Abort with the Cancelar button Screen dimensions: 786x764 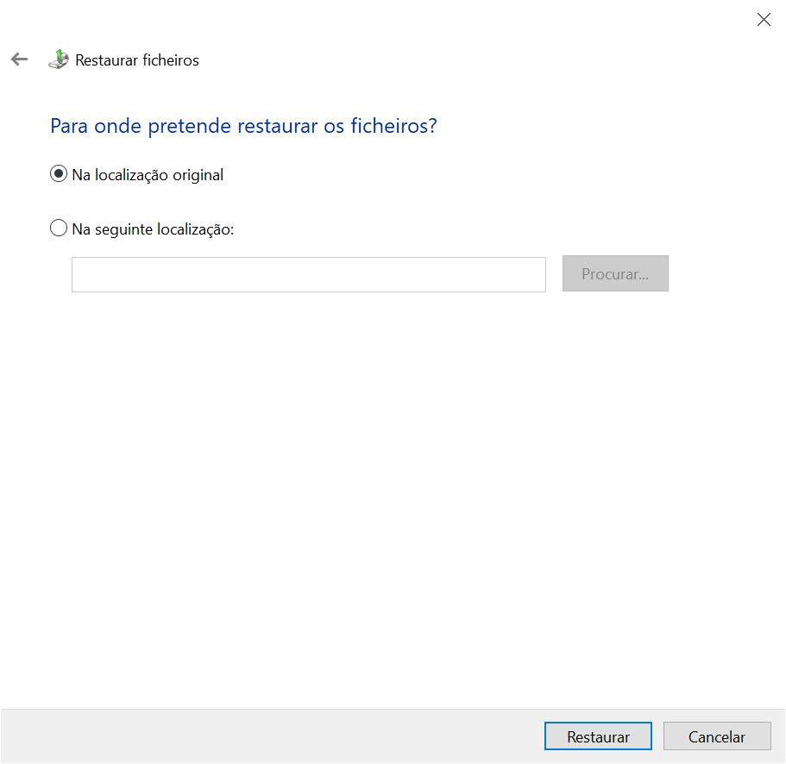click(716, 736)
